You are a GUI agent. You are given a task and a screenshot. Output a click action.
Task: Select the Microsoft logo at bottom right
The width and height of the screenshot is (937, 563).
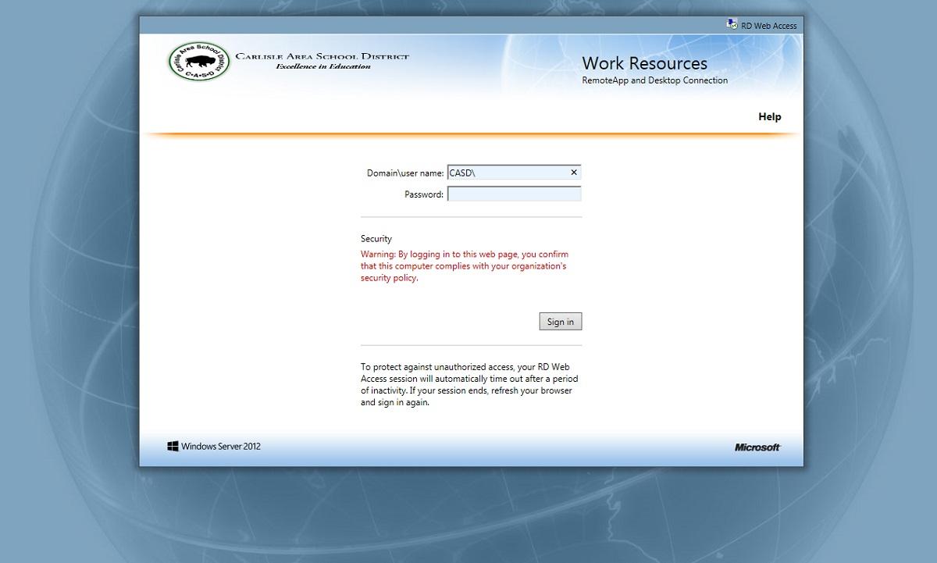click(x=757, y=447)
